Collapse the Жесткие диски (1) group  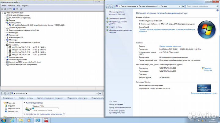pos(24,103)
